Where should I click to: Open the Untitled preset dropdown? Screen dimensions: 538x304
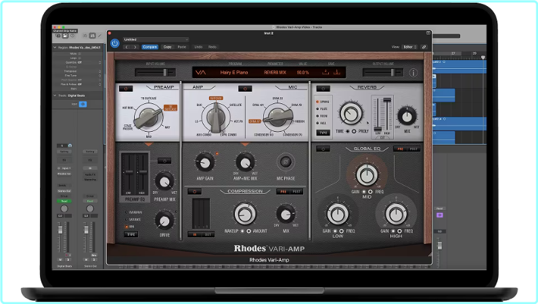[156, 40]
